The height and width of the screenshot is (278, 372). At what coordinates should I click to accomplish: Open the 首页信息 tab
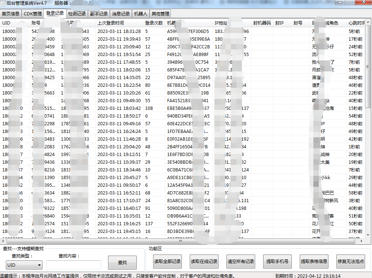(11, 14)
